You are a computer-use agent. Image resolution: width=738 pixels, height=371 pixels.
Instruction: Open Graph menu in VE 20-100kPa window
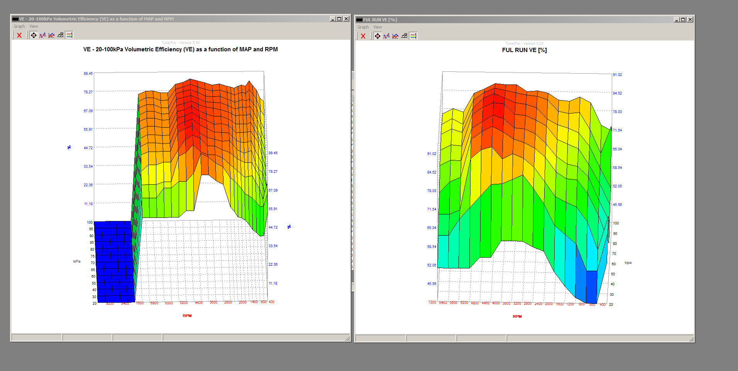19,26
